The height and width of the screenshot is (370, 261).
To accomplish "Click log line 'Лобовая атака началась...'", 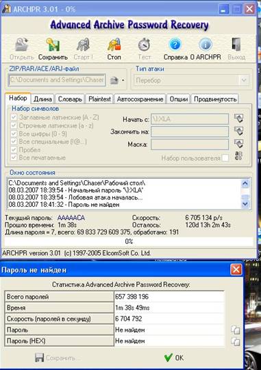I will pos(75,197).
